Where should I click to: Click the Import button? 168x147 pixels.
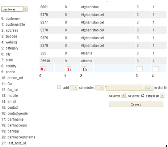(x=136, y=104)
